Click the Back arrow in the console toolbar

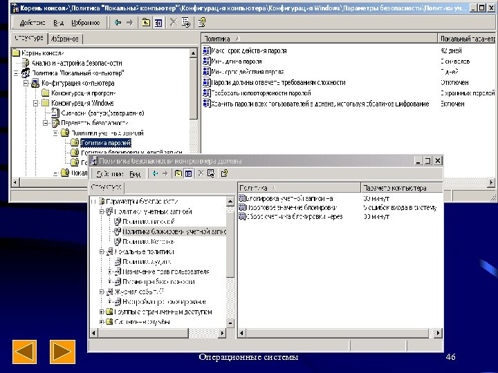coord(118,23)
